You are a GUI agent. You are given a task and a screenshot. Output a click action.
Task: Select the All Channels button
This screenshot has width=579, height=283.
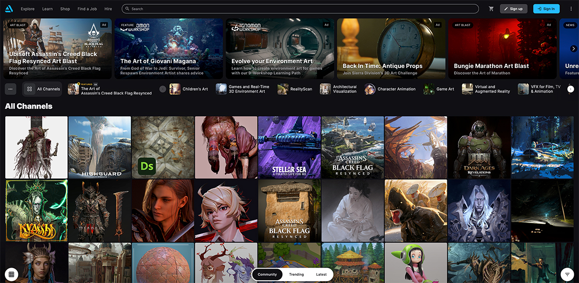[43, 89]
